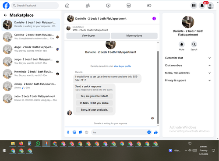Open the Friends icon in top bar
219x161 pixels.
click(88, 6)
